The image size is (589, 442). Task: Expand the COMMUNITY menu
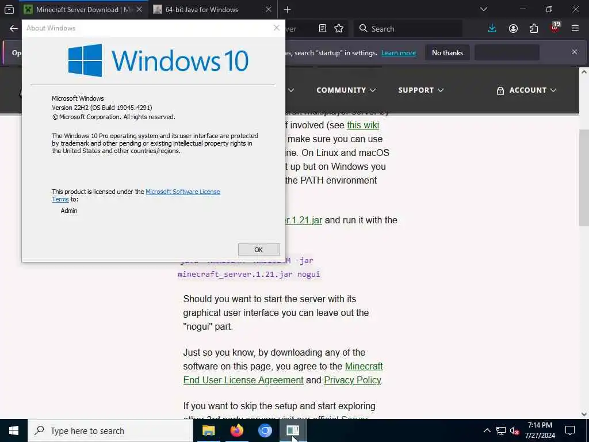click(x=346, y=90)
